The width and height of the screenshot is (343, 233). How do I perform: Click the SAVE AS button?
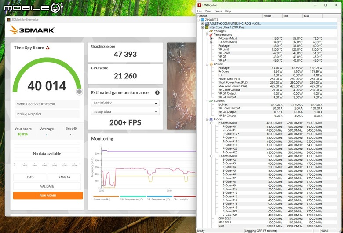[64, 177]
